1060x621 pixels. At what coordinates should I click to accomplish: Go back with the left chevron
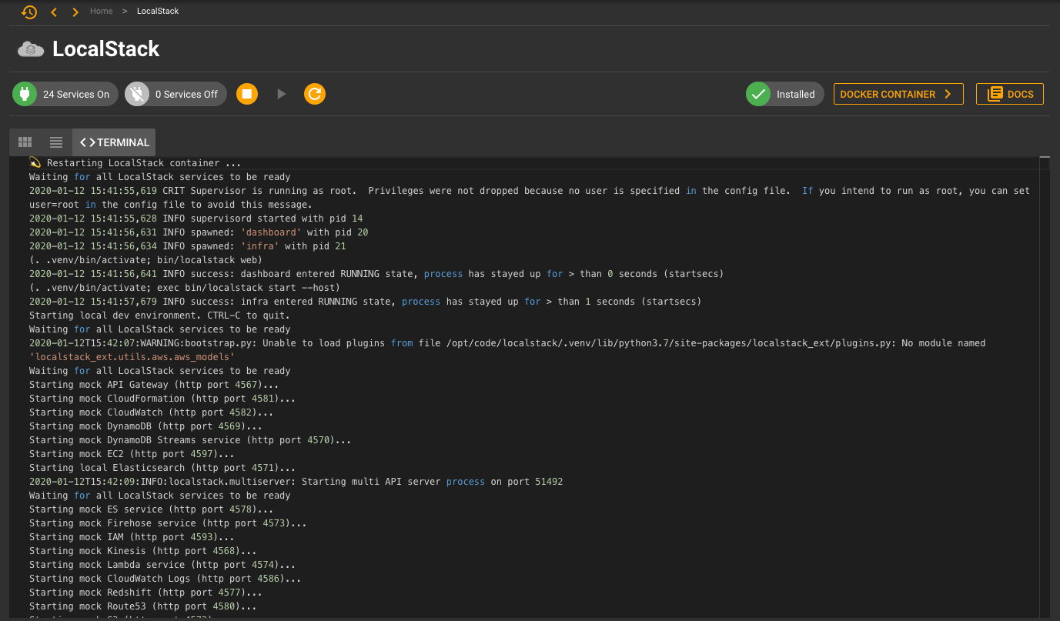point(54,12)
